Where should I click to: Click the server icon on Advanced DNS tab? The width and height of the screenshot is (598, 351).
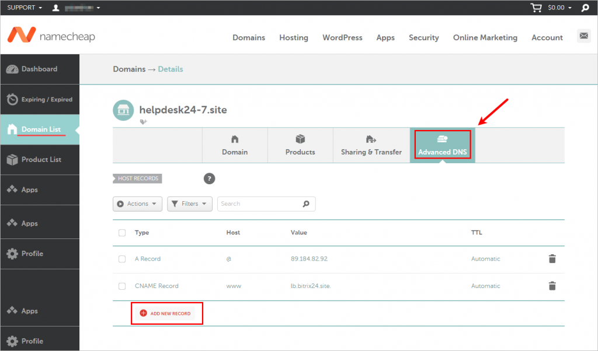coord(443,139)
